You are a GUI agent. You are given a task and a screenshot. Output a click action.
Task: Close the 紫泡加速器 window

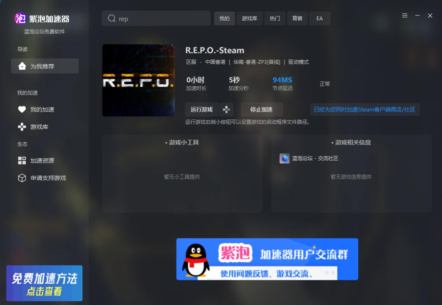pyautogui.click(x=430, y=16)
